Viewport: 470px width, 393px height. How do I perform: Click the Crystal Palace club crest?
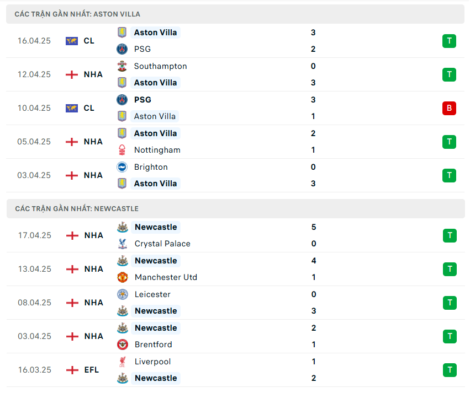(x=123, y=244)
